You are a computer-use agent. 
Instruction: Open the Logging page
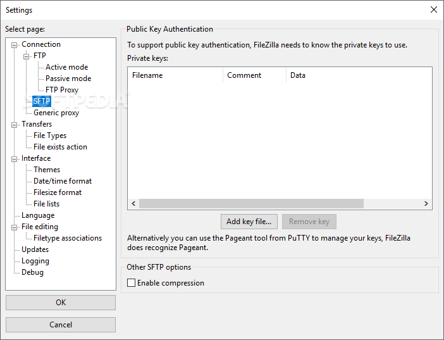(35, 261)
